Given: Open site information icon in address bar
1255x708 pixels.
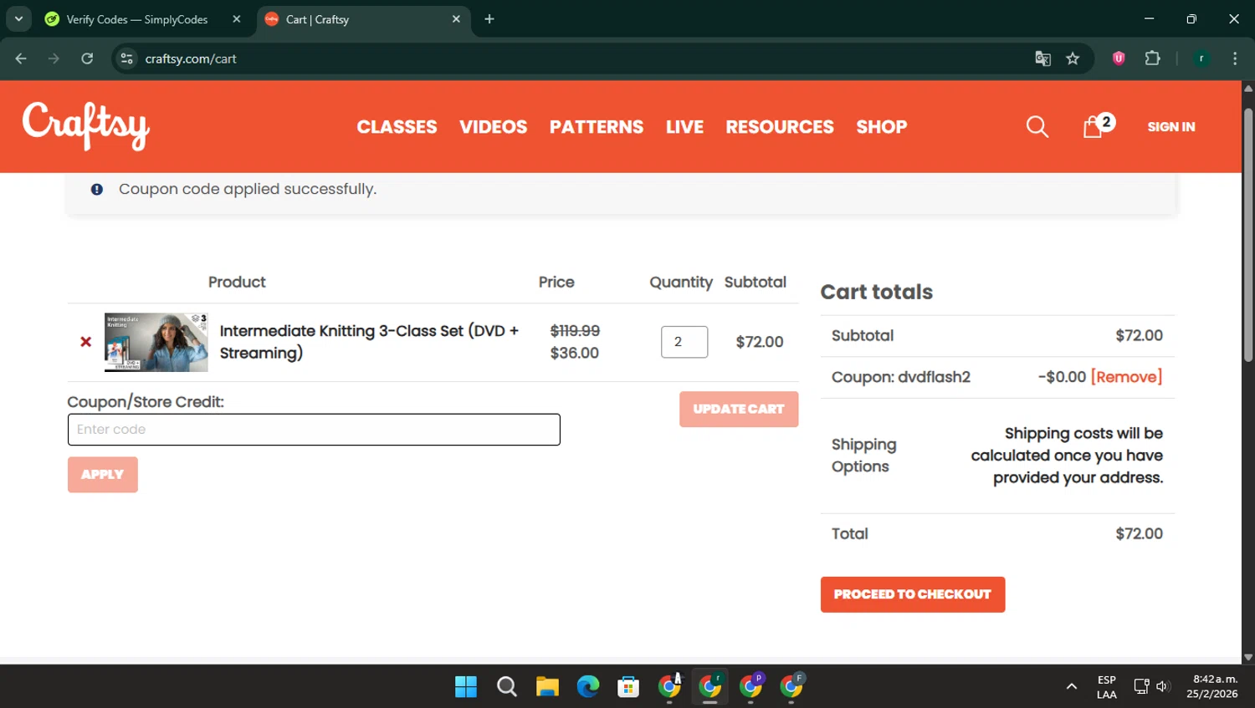Looking at the screenshot, I should click(x=126, y=59).
